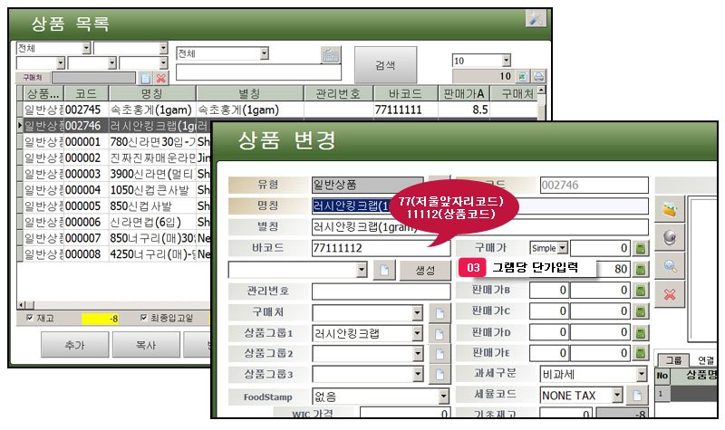
Task: Click 복사 button
Action: 146,345
